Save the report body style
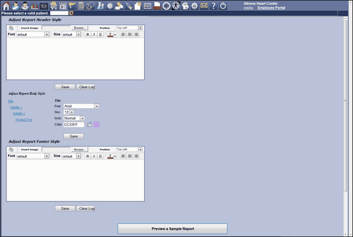 click(x=74, y=136)
